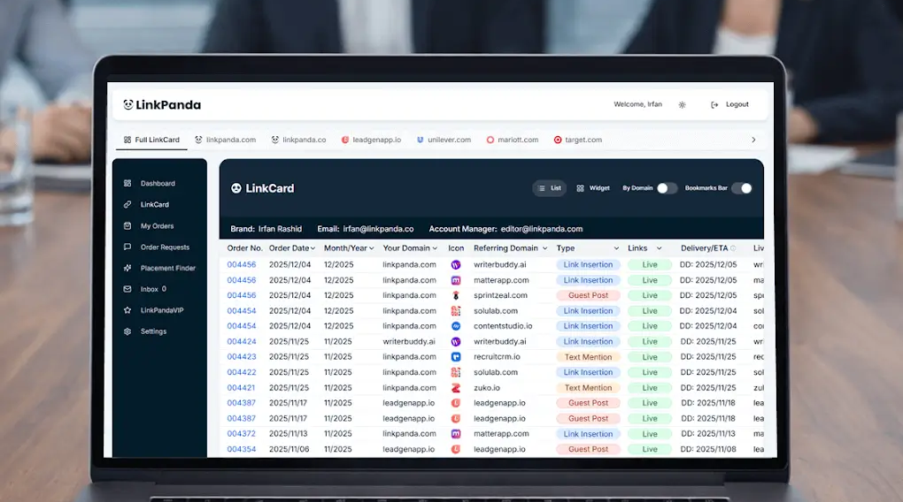903x502 pixels.
Task: Open LinkCard in the sidebar
Action: 147,205
